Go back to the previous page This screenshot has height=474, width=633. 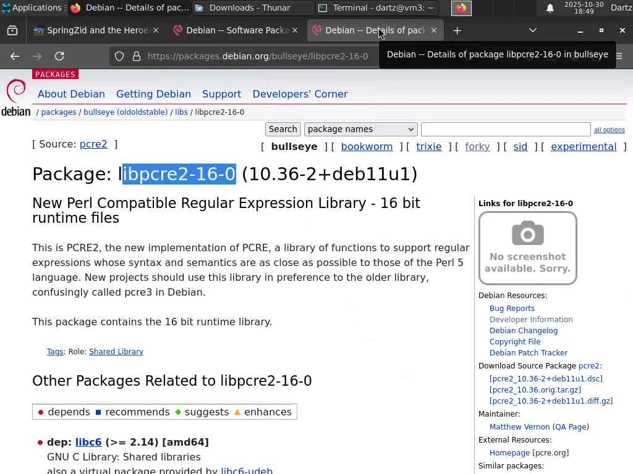15,56
